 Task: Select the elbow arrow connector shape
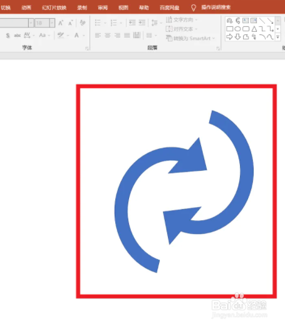(x=270, y=29)
